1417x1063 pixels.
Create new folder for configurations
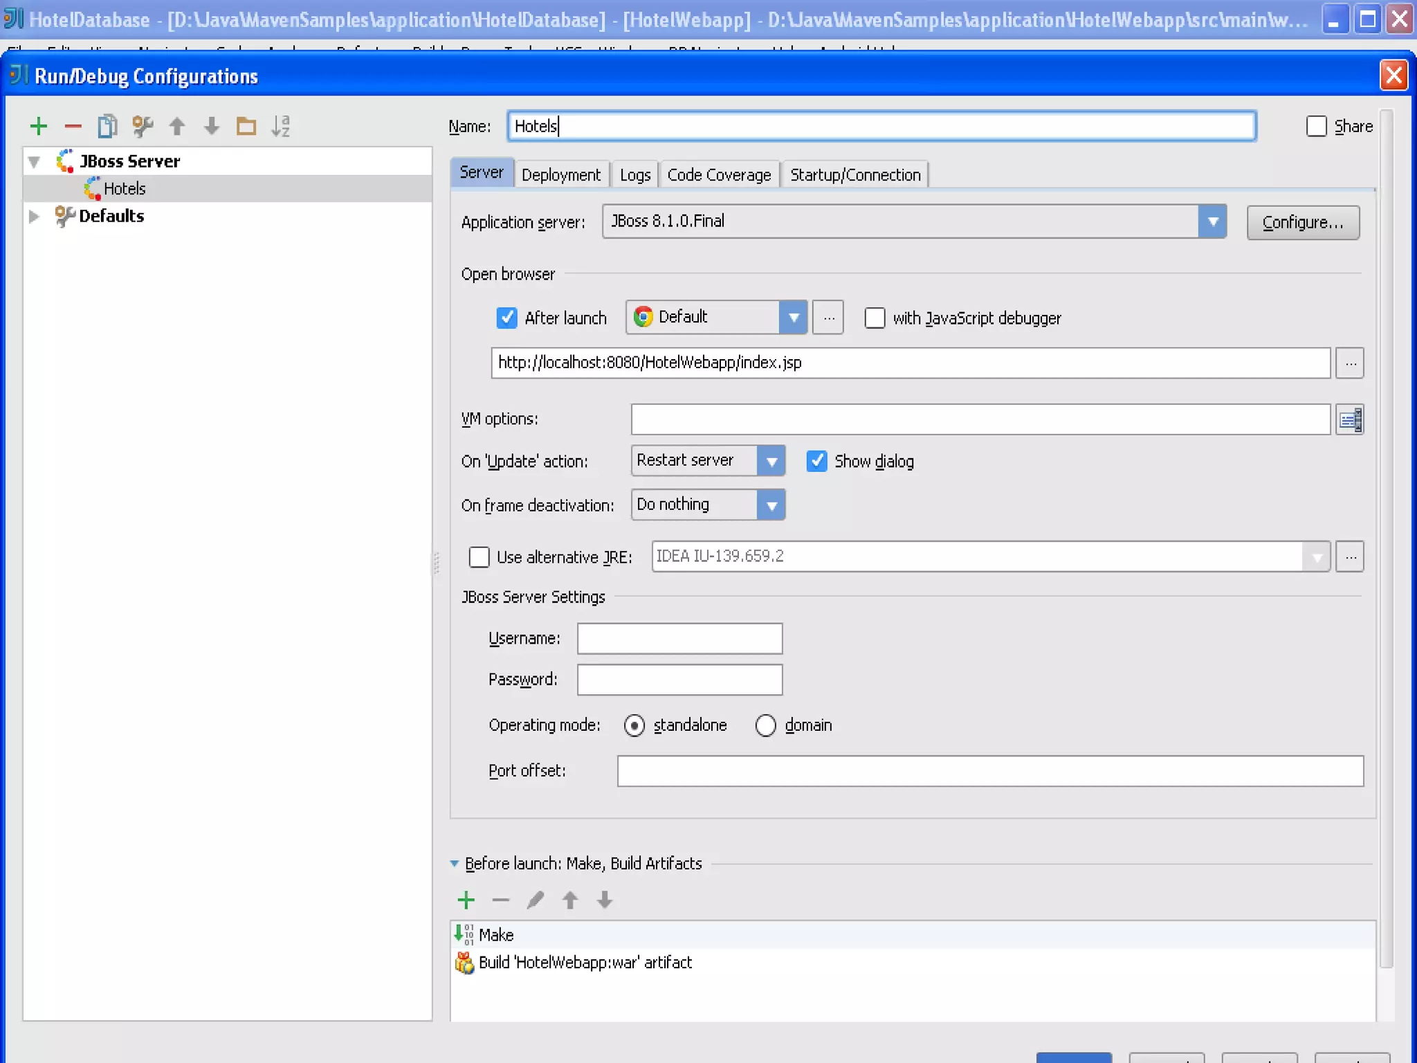[246, 126]
